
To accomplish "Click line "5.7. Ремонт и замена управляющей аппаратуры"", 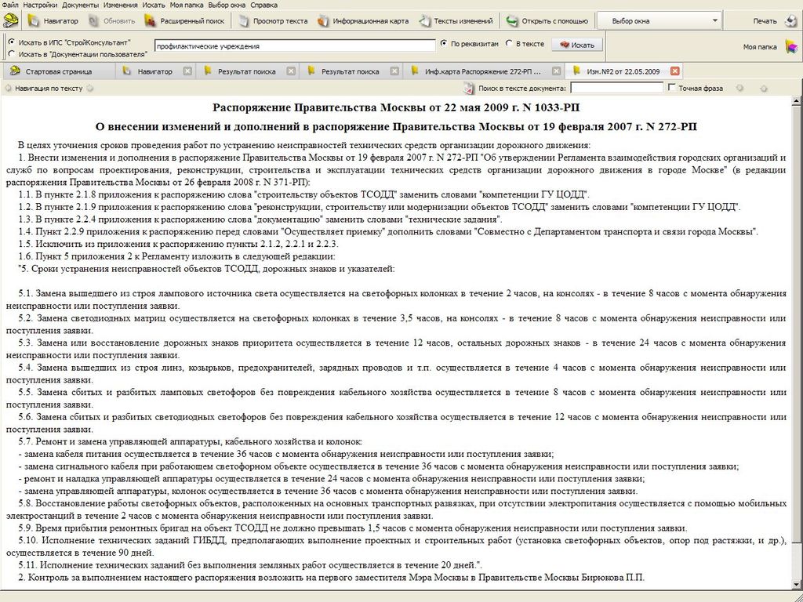I will (x=190, y=441).
